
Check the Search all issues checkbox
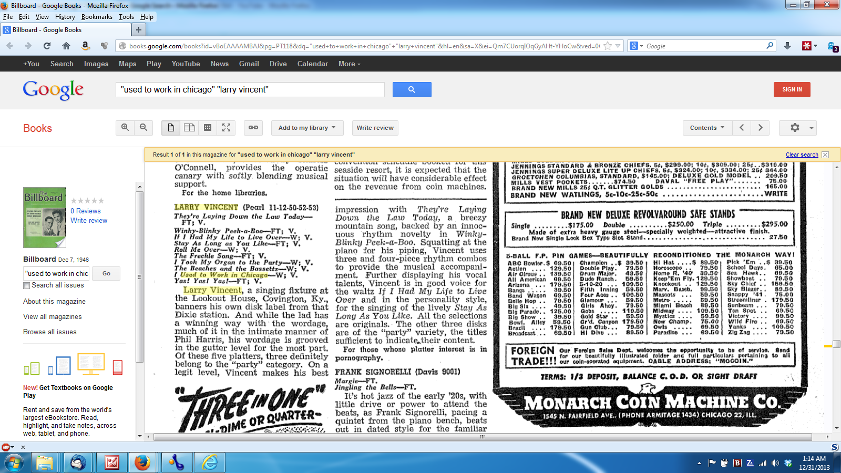[x=26, y=285]
